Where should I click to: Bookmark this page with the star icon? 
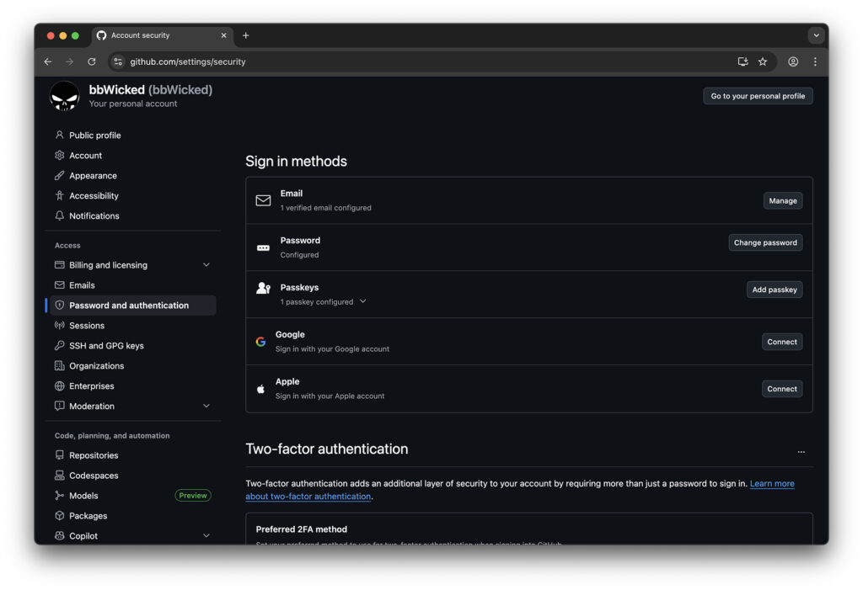762,61
